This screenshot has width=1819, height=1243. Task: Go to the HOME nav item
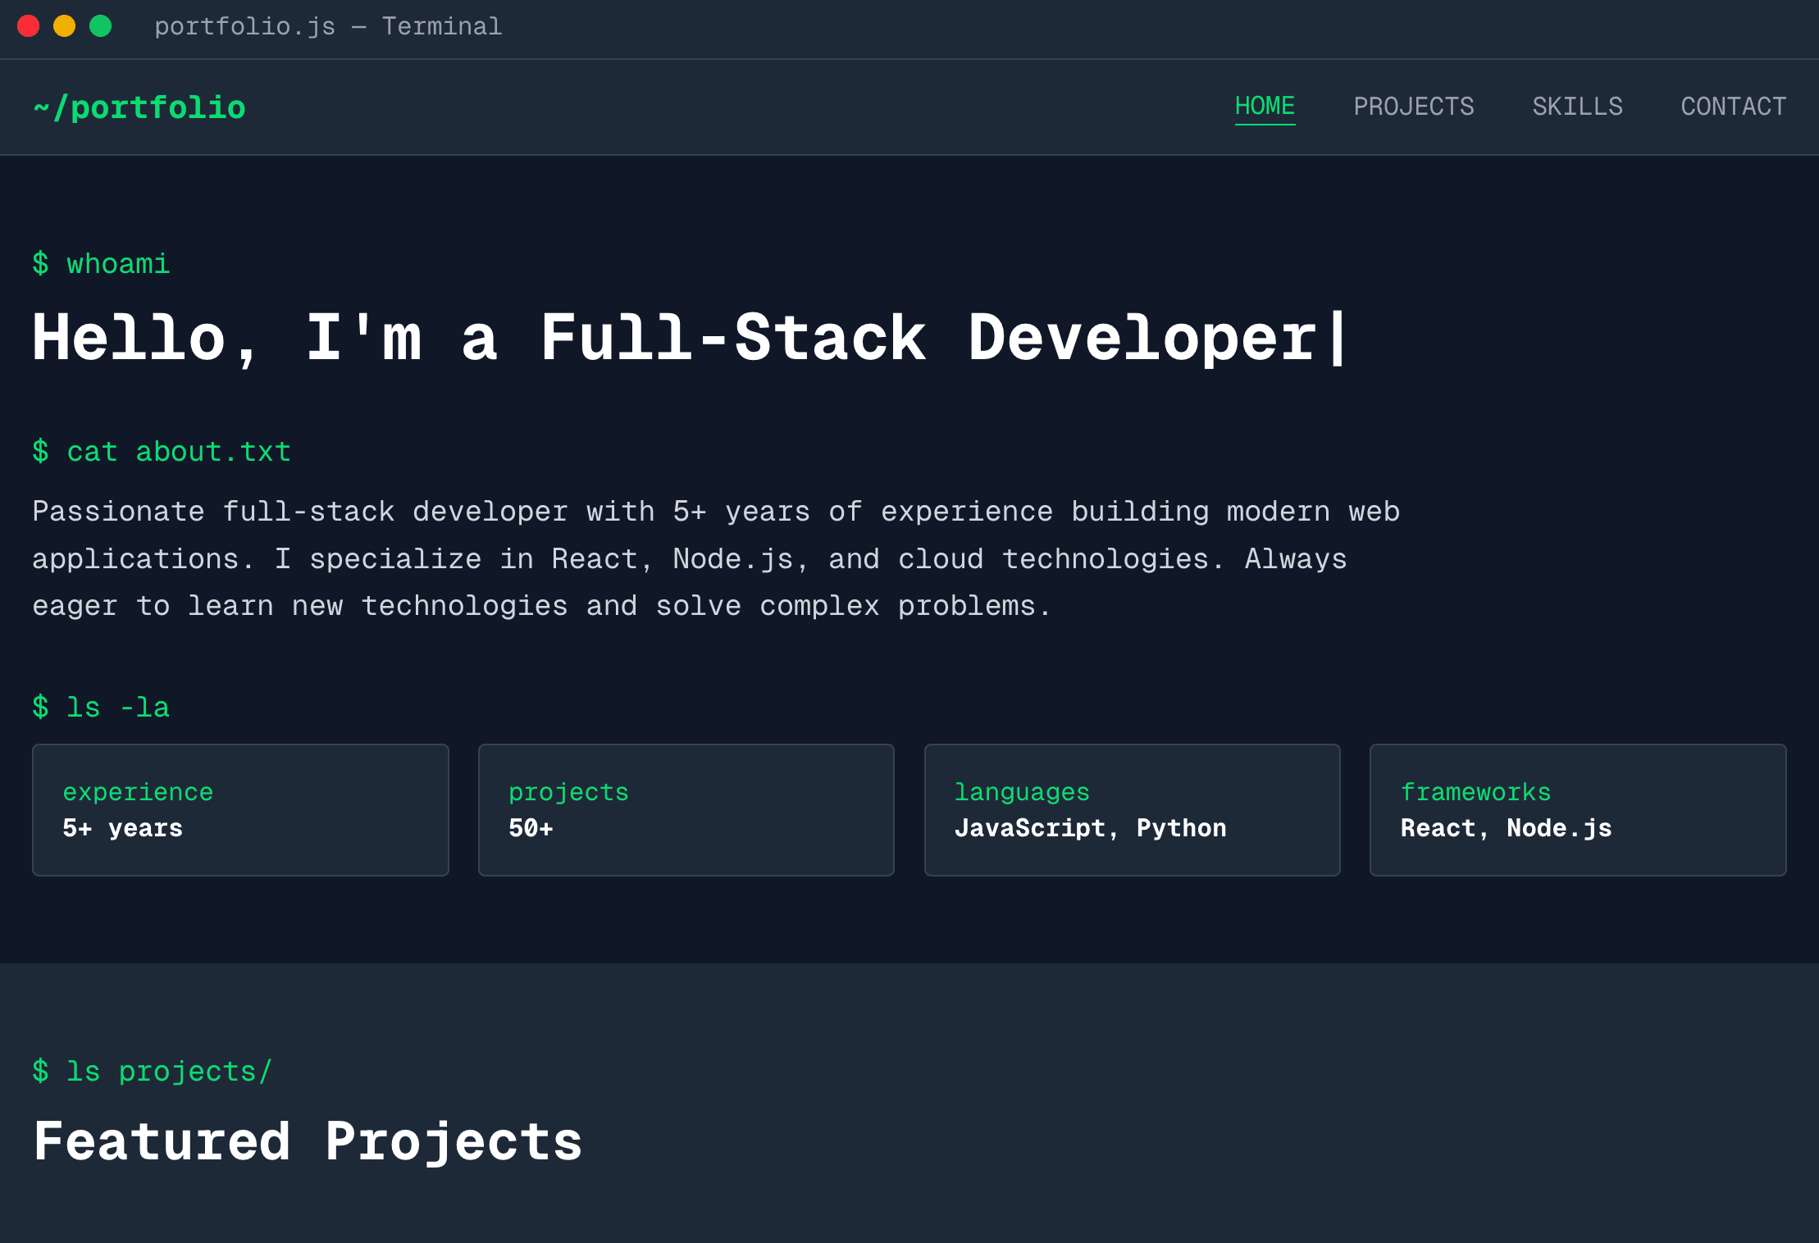(x=1265, y=107)
